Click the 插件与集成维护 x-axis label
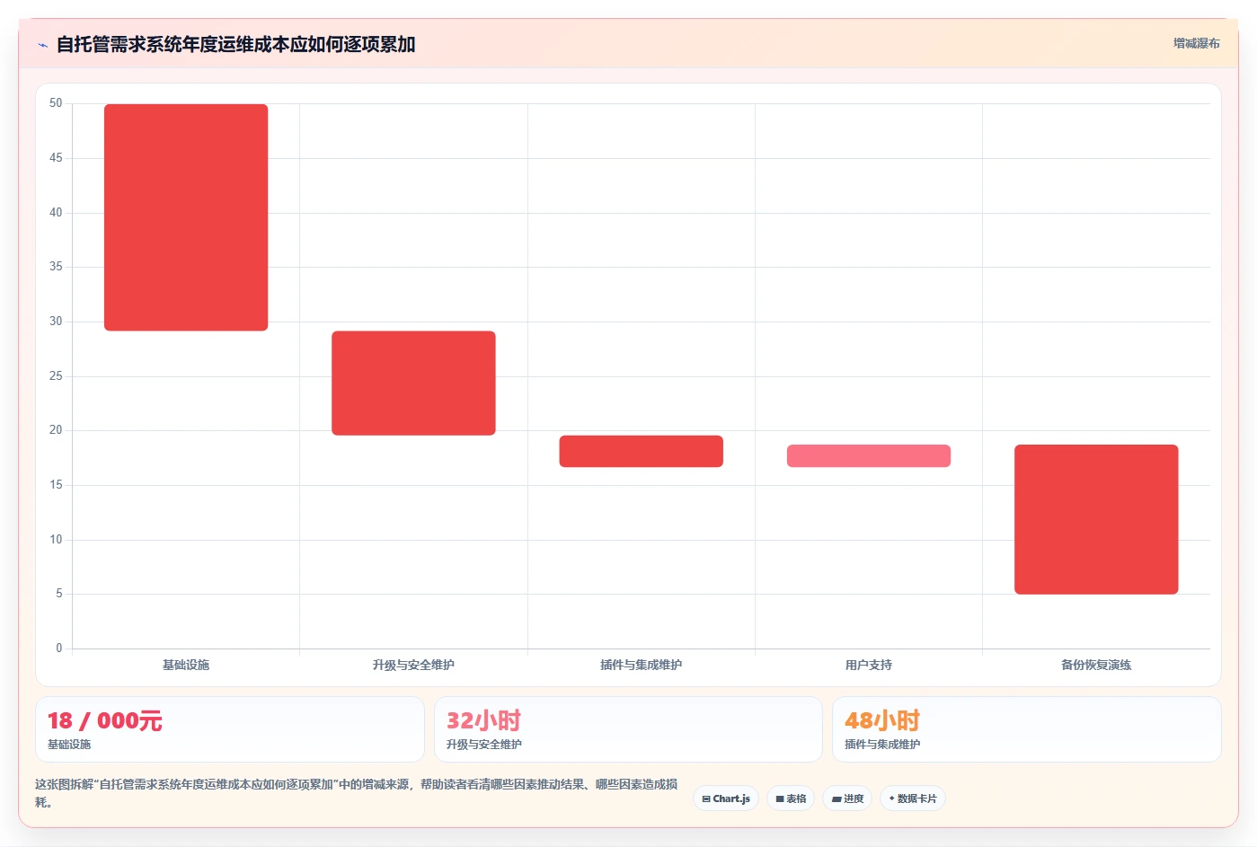 (x=641, y=665)
